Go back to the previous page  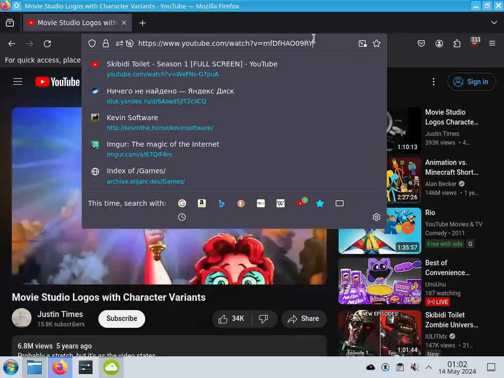pyautogui.click(x=12, y=43)
